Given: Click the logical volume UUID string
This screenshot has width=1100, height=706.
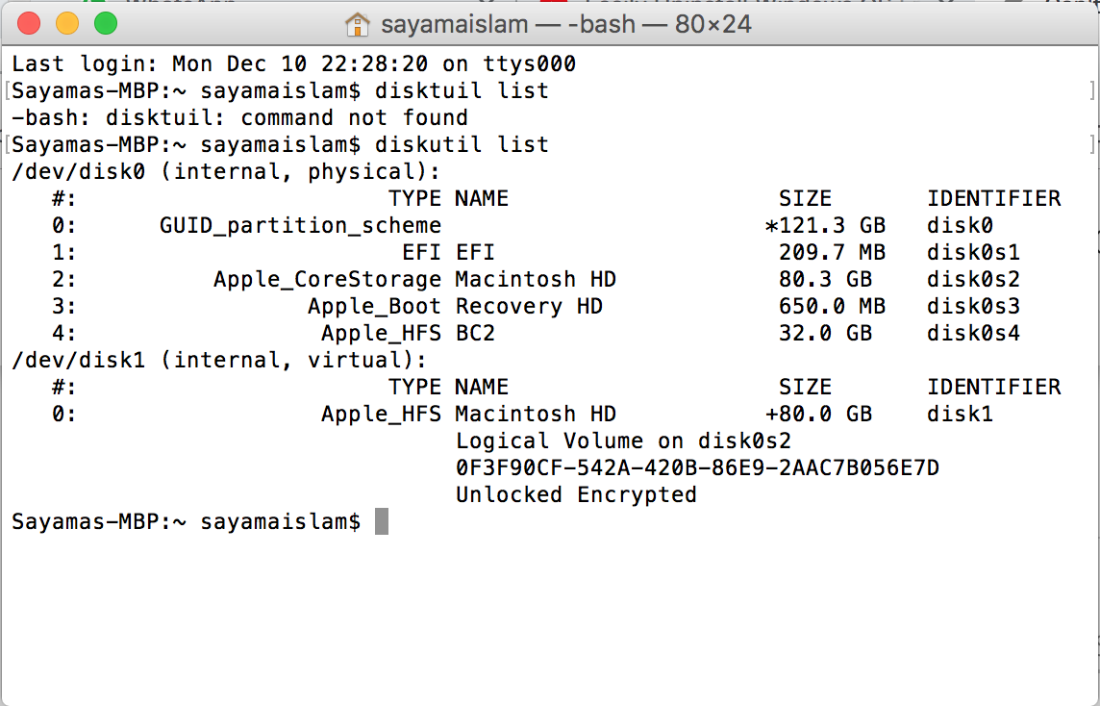Looking at the screenshot, I should tap(697, 468).
